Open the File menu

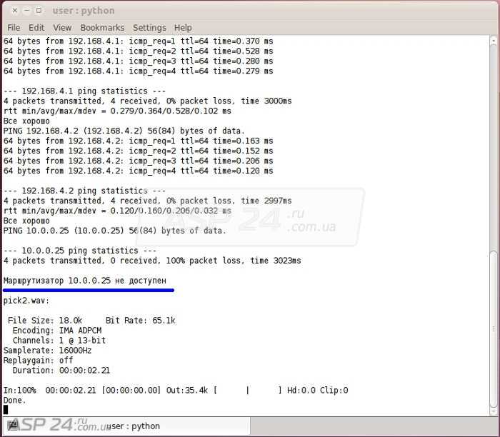13,27
